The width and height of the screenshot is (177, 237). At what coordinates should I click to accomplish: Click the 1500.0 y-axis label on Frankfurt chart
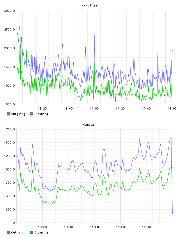point(9,67)
